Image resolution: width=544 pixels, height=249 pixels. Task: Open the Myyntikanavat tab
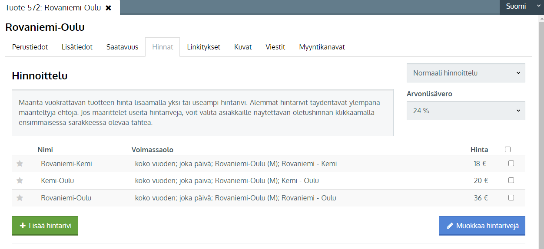tap(322, 47)
